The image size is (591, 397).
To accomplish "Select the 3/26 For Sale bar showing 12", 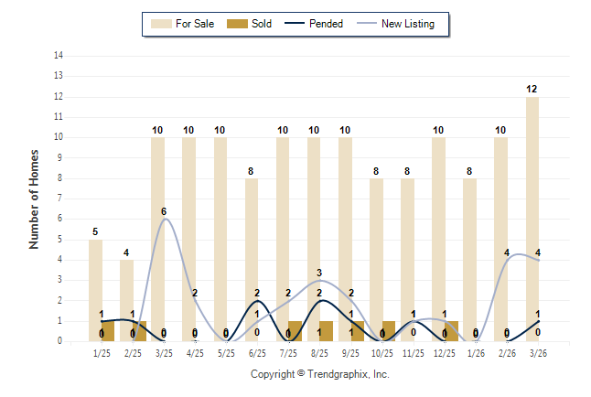I will tap(532, 220).
